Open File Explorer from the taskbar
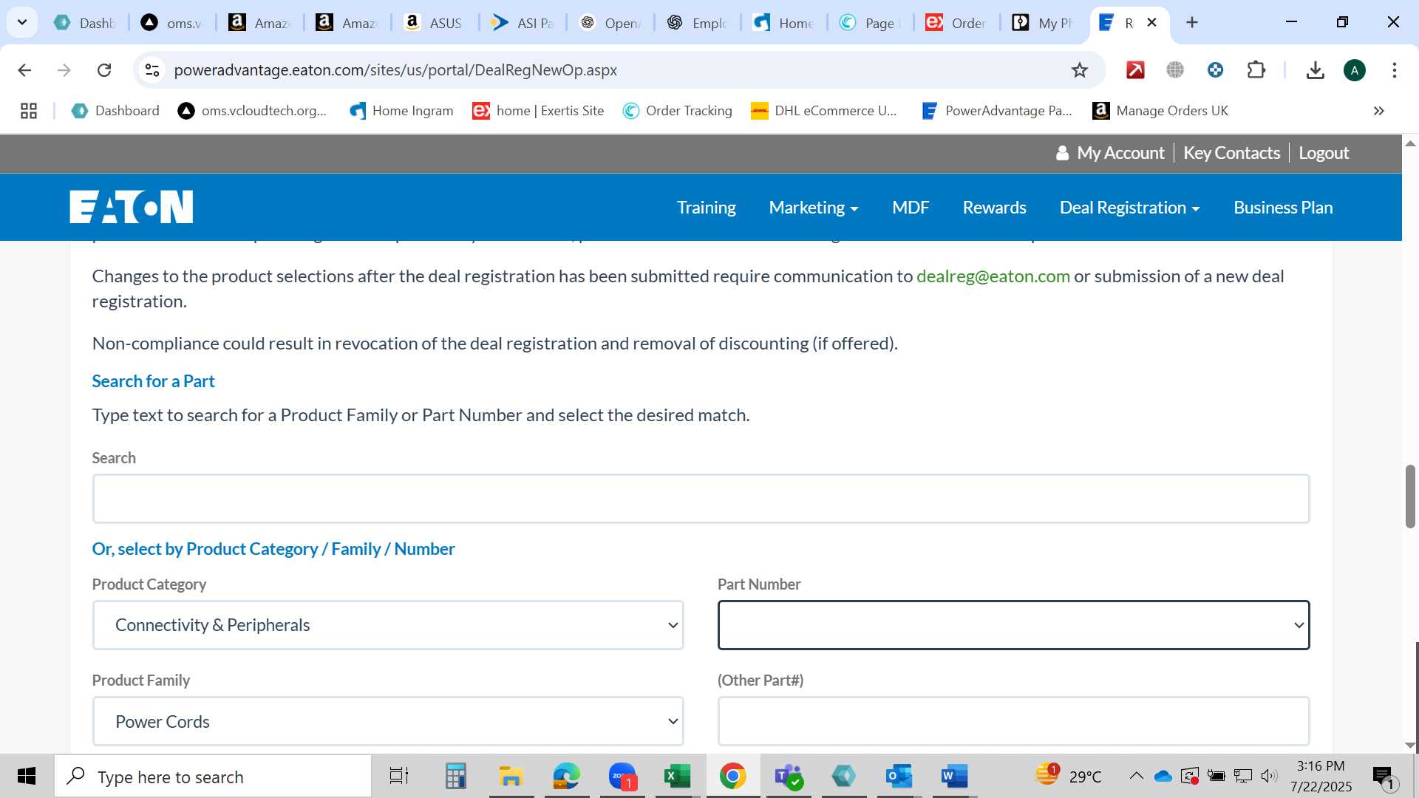This screenshot has width=1419, height=798. (x=511, y=776)
